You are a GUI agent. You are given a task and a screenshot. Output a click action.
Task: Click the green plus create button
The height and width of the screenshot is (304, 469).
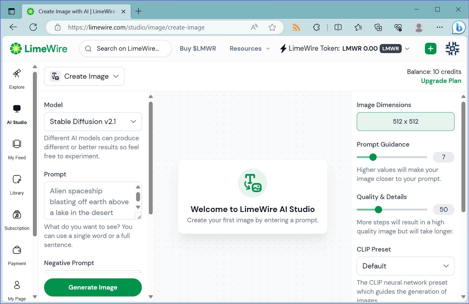point(431,49)
